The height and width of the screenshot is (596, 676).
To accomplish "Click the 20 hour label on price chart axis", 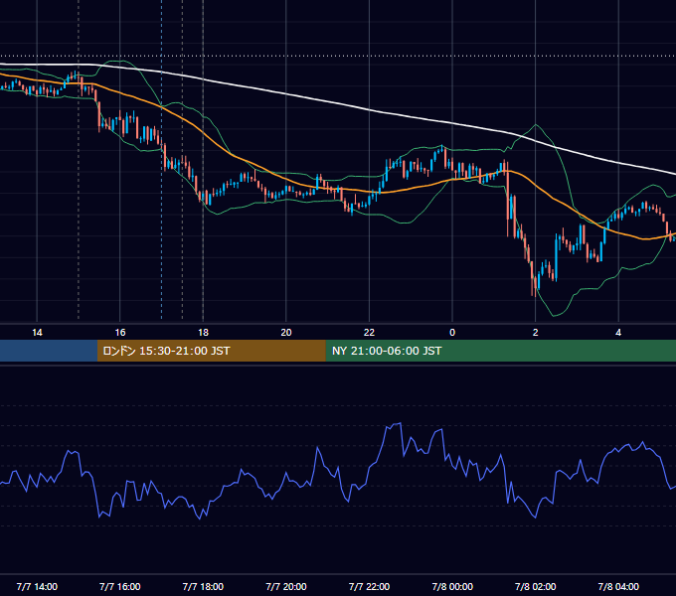I will click(286, 333).
